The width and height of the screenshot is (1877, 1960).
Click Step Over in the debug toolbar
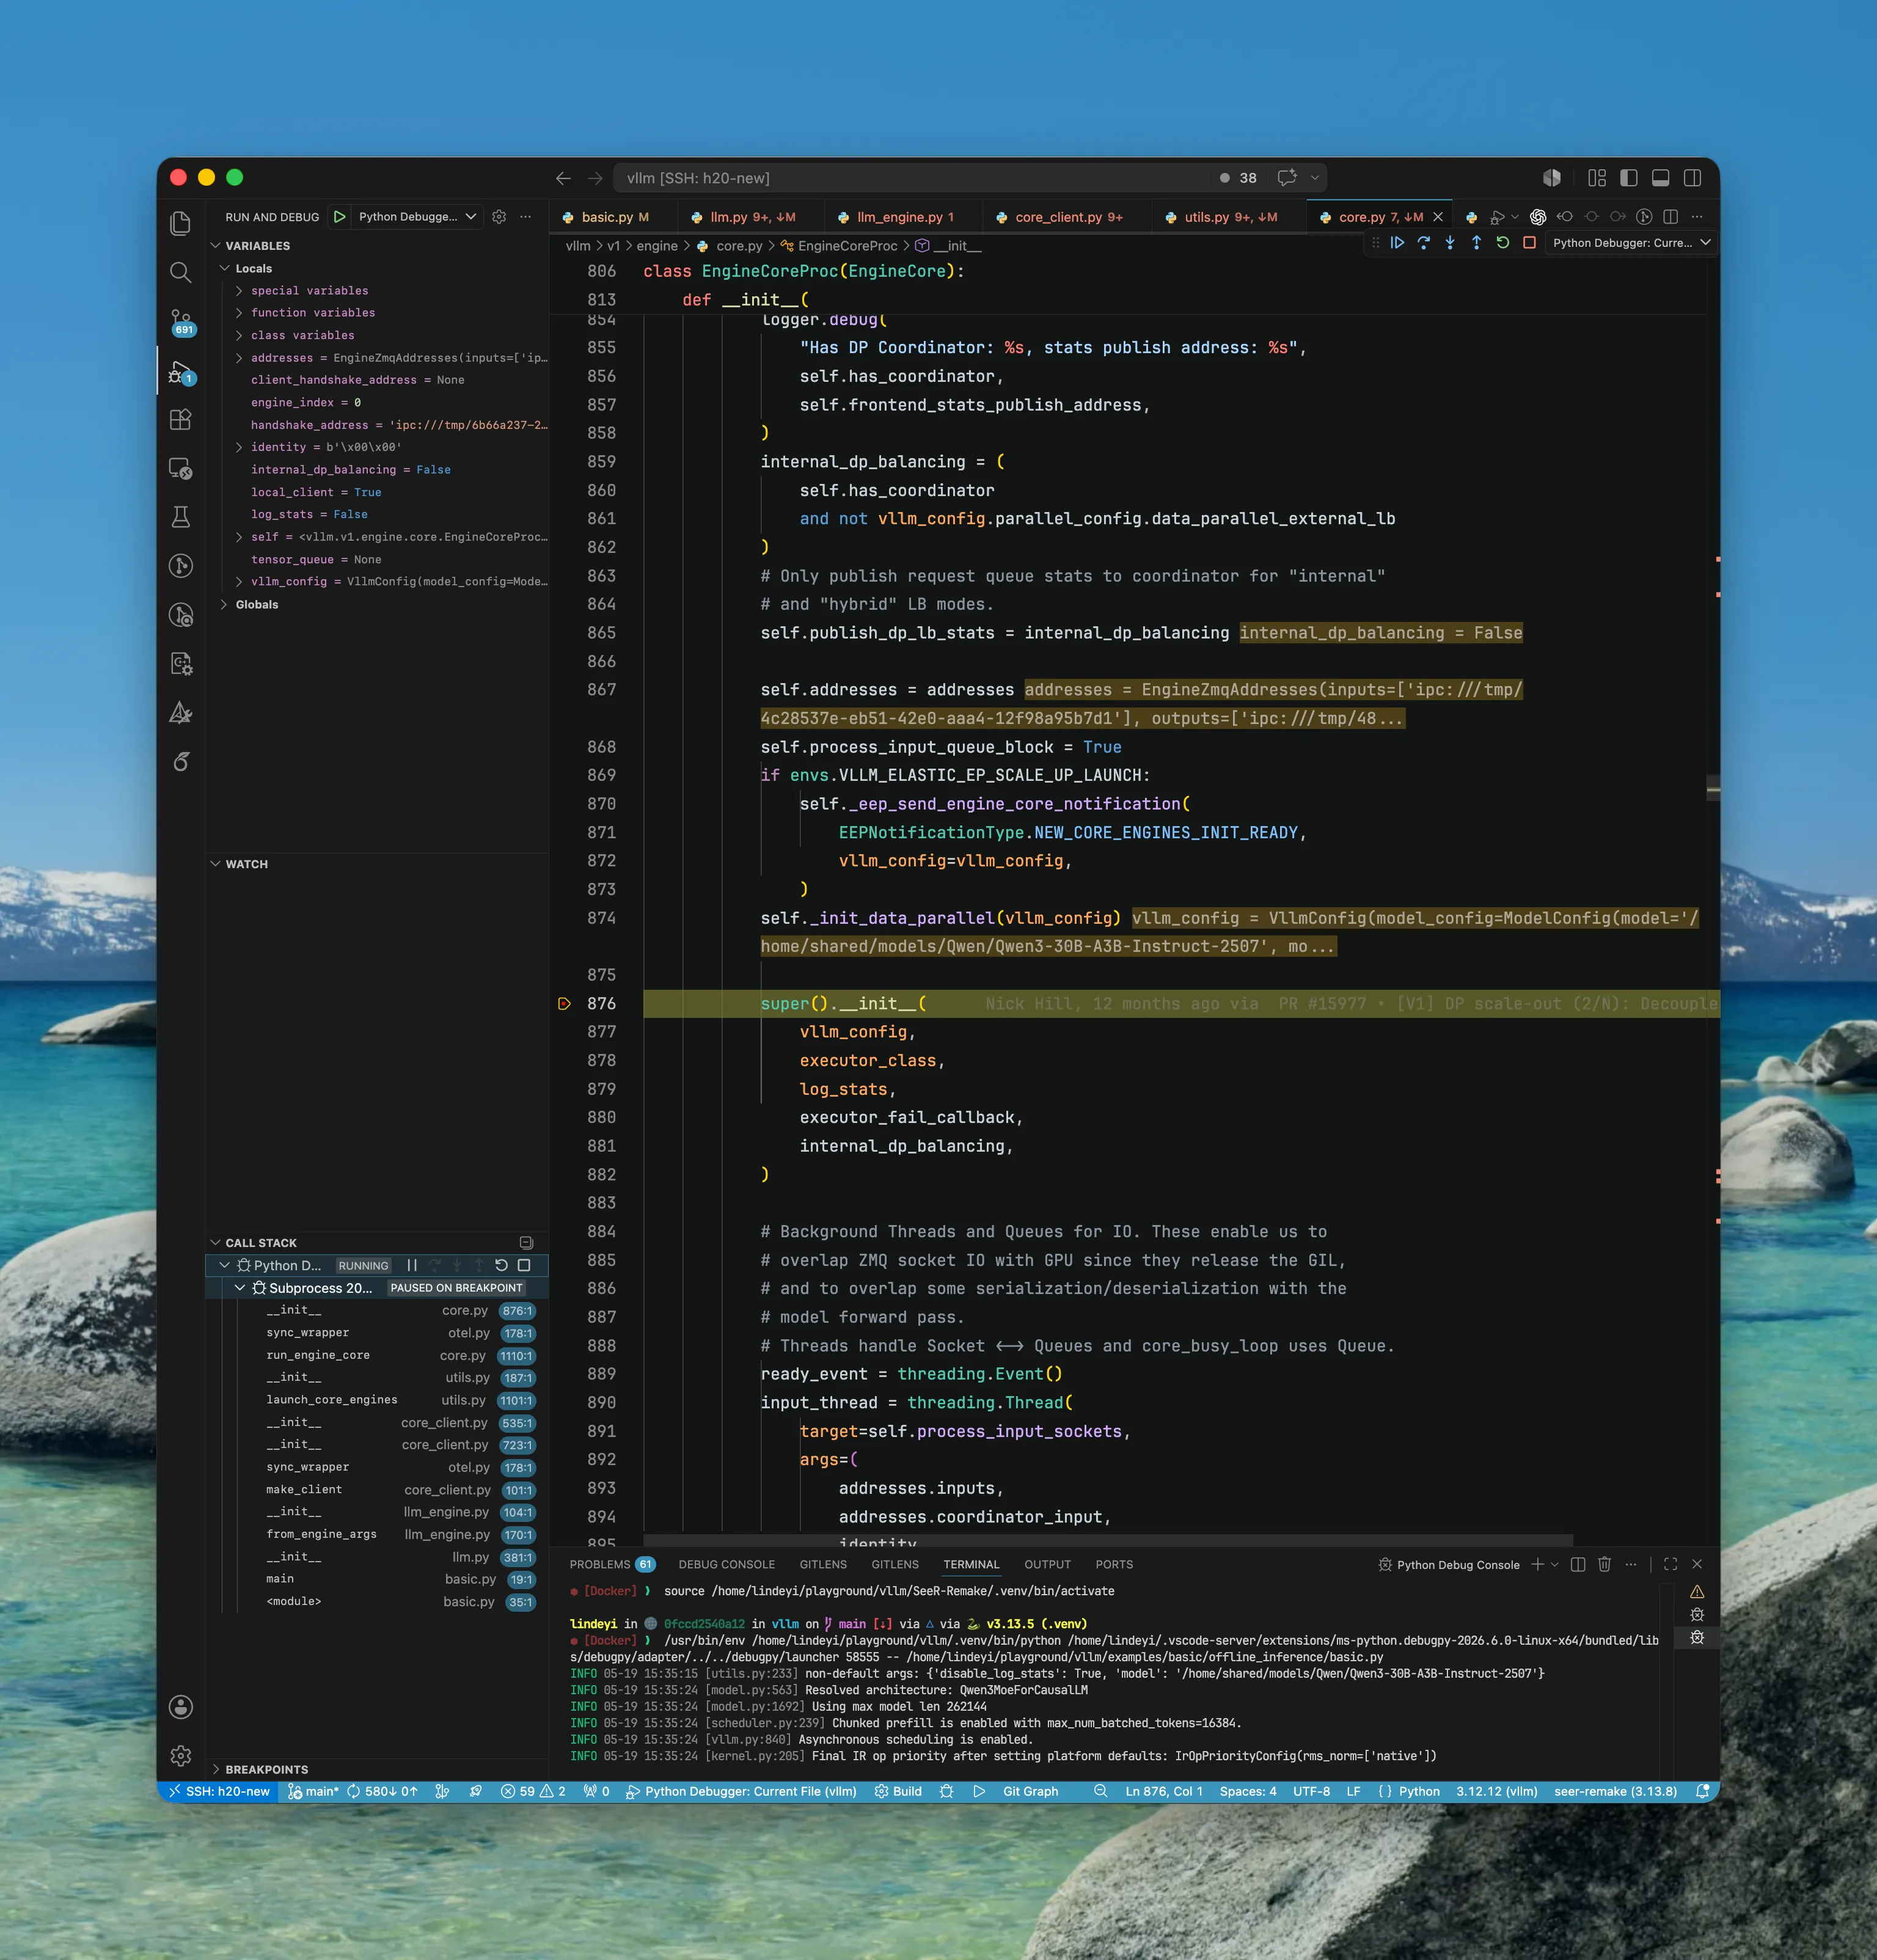[x=1423, y=243]
